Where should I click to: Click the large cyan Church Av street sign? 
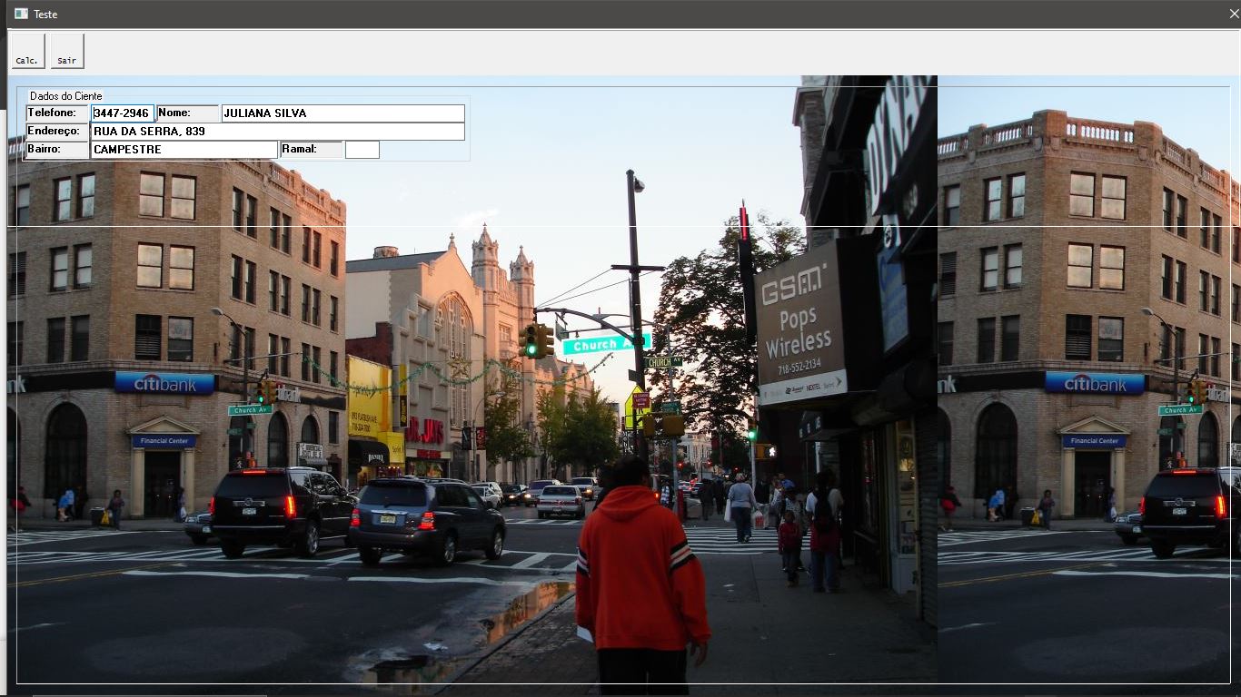[x=605, y=345]
